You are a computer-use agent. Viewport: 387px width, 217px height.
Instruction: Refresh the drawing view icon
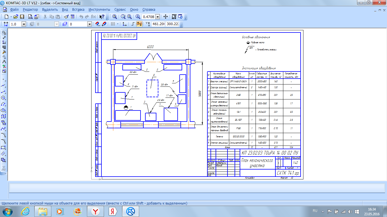[x=180, y=17]
